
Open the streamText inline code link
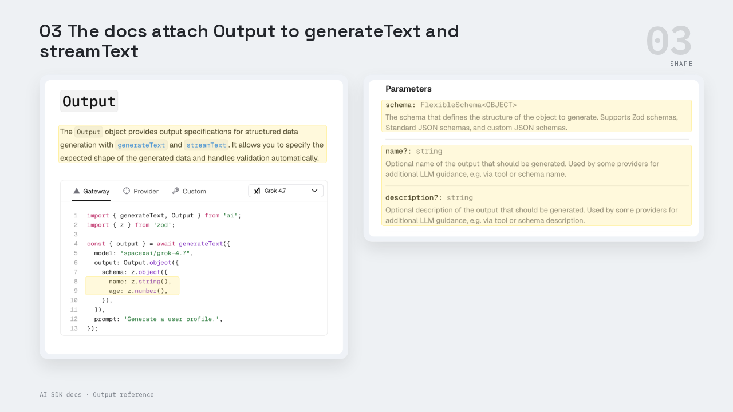206,145
